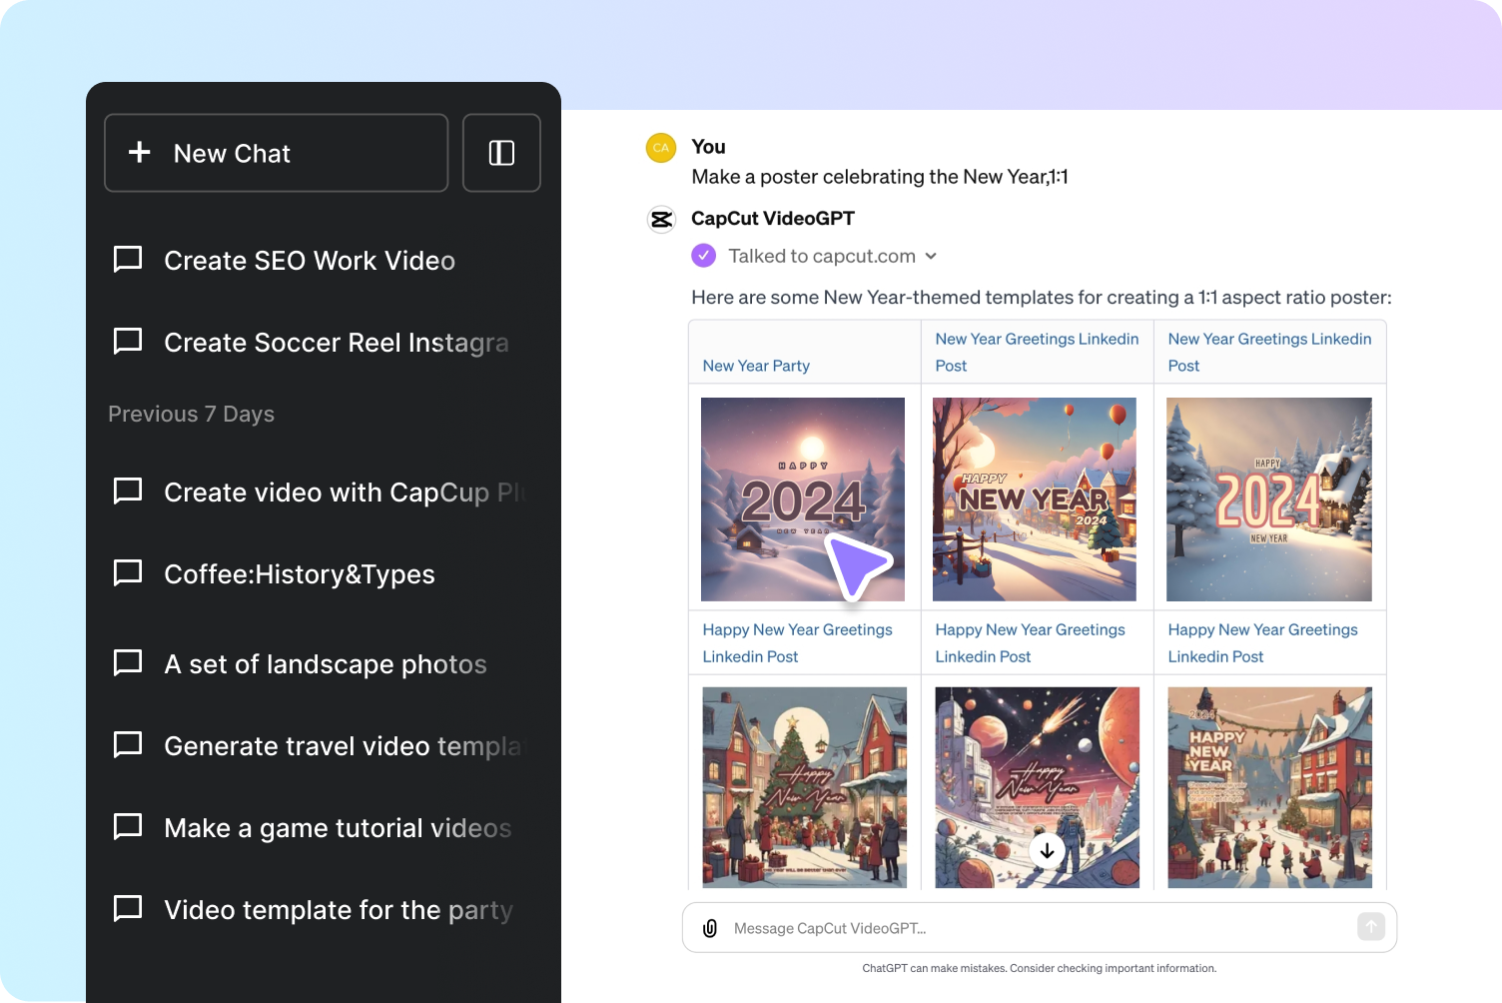Click the CapCut VideoGPT logo icon
This screenshot has height=1003, width=1502.
coord(661,219)
